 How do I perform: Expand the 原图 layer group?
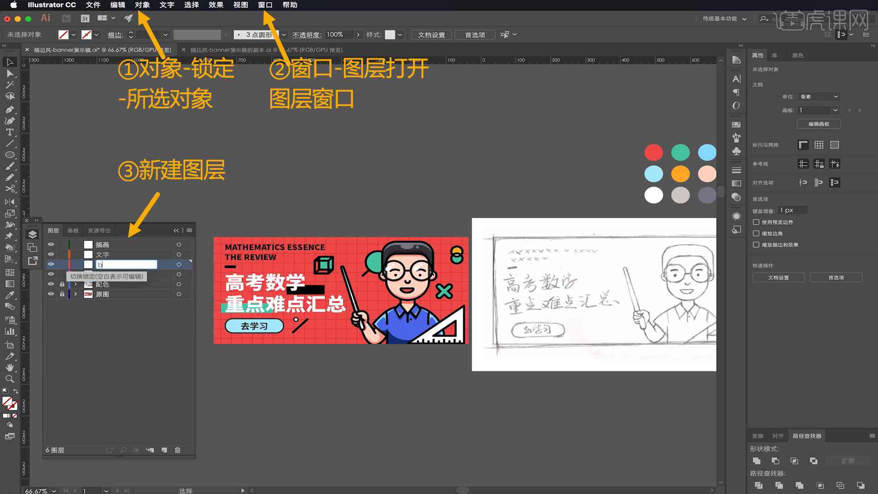pyautogui.click(x=75, y=294)
